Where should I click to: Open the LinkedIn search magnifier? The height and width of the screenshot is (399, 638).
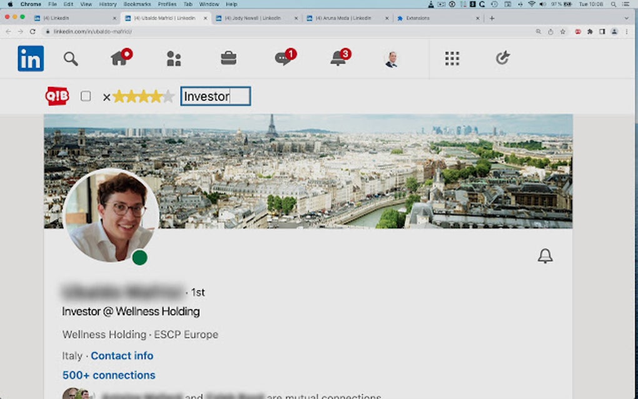70,58
